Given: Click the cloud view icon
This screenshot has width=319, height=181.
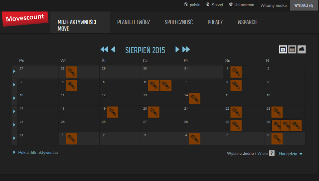Looking at the screenshot, I should point(302,49).
